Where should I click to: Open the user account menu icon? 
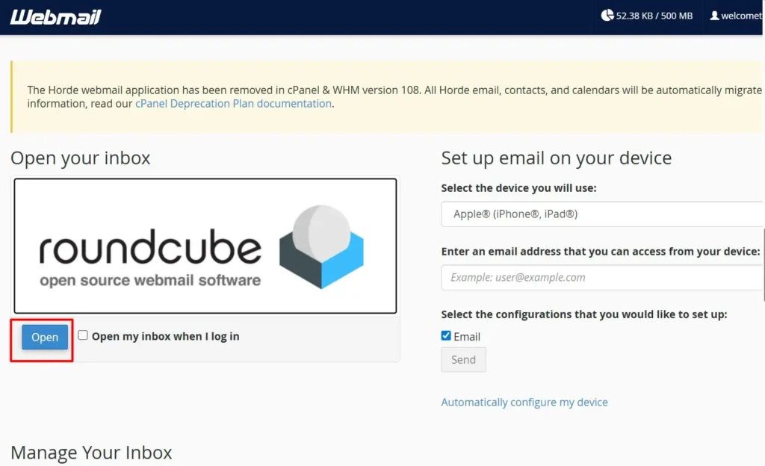pos(714,16)
